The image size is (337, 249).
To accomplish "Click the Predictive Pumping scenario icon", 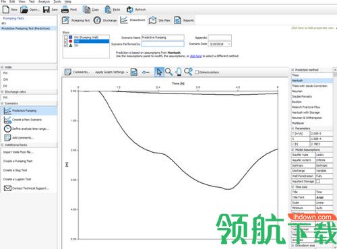I will pos(7,110).
